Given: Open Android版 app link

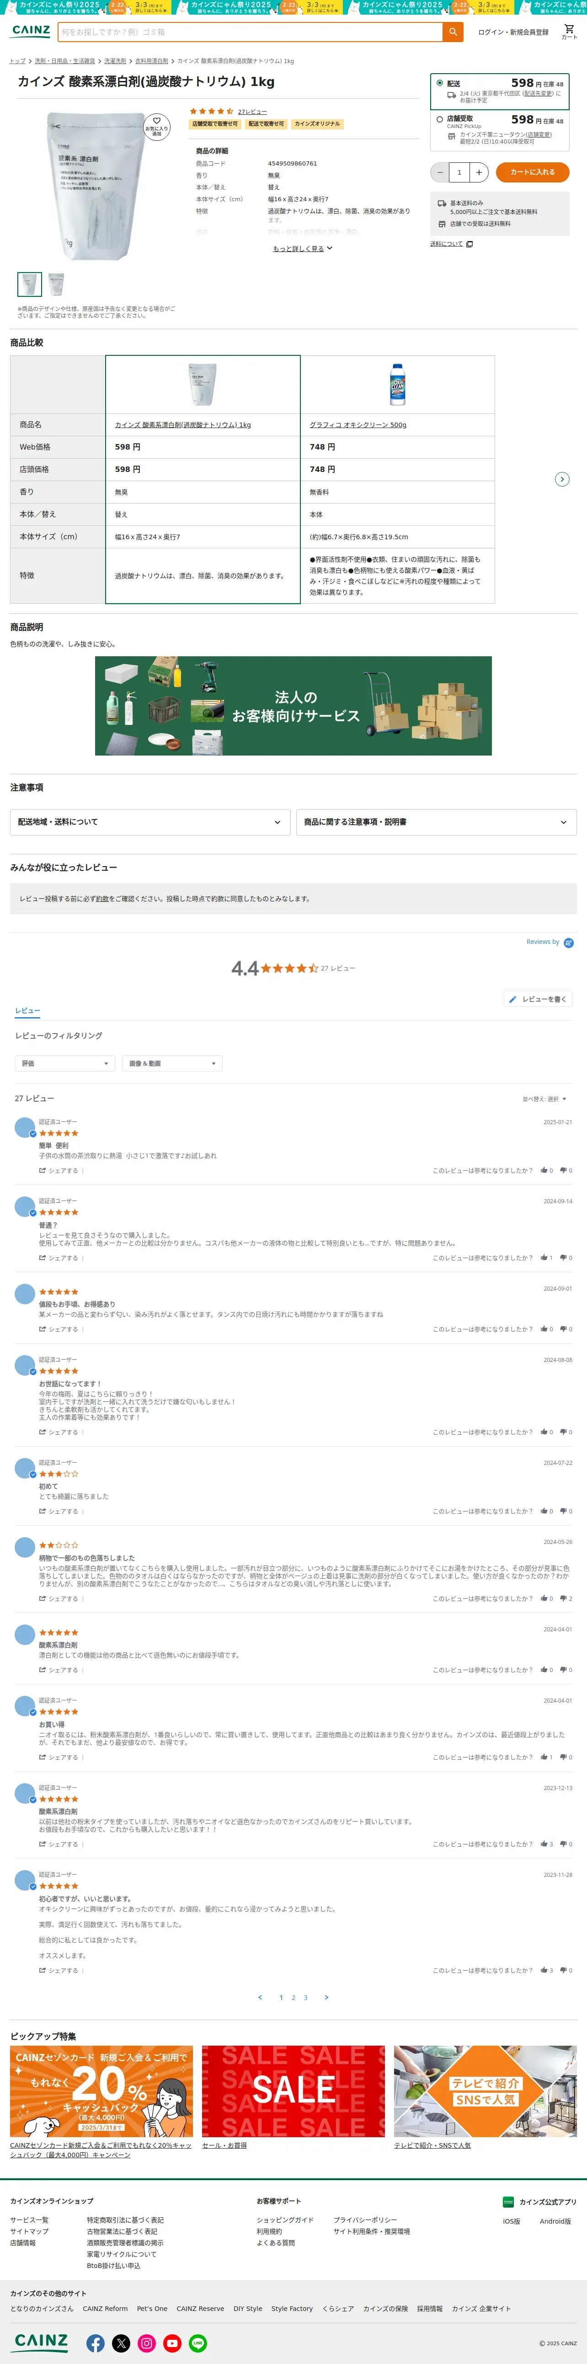Looking at the screenshot, I should [555, 2221].
